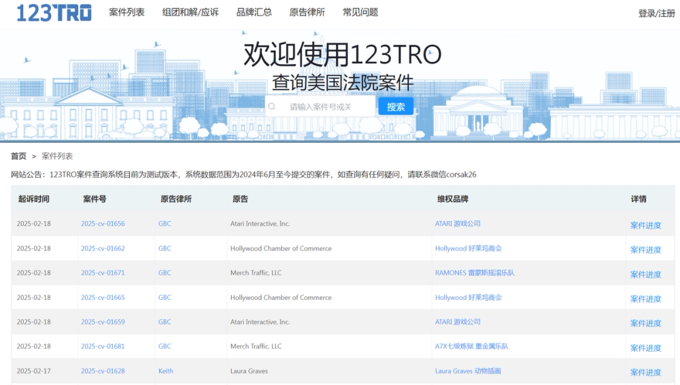Open case 2025-cv-01656
Screen dimensions: 680x385
coord(103,224)
